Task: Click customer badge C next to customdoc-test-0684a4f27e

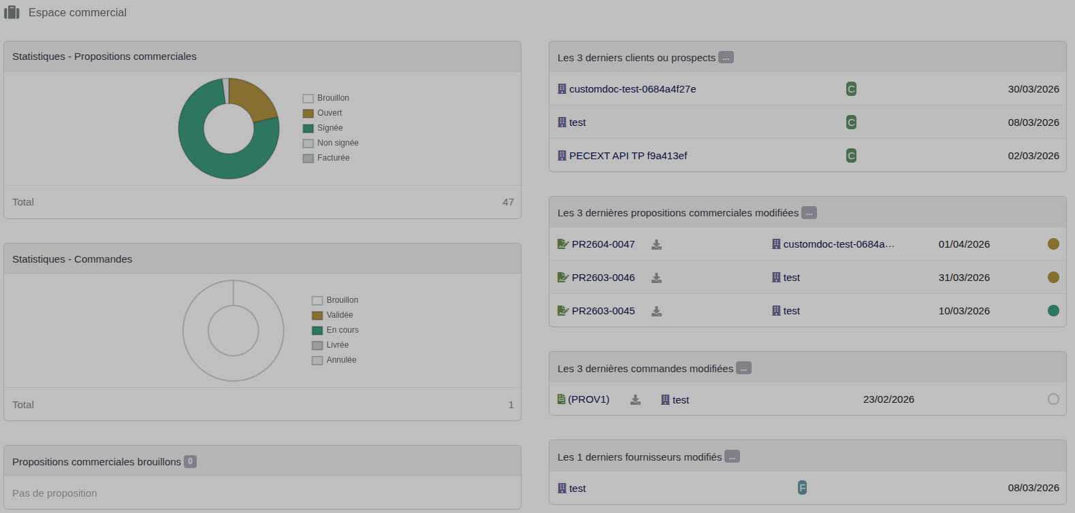Action: click(x=851, y=89)
